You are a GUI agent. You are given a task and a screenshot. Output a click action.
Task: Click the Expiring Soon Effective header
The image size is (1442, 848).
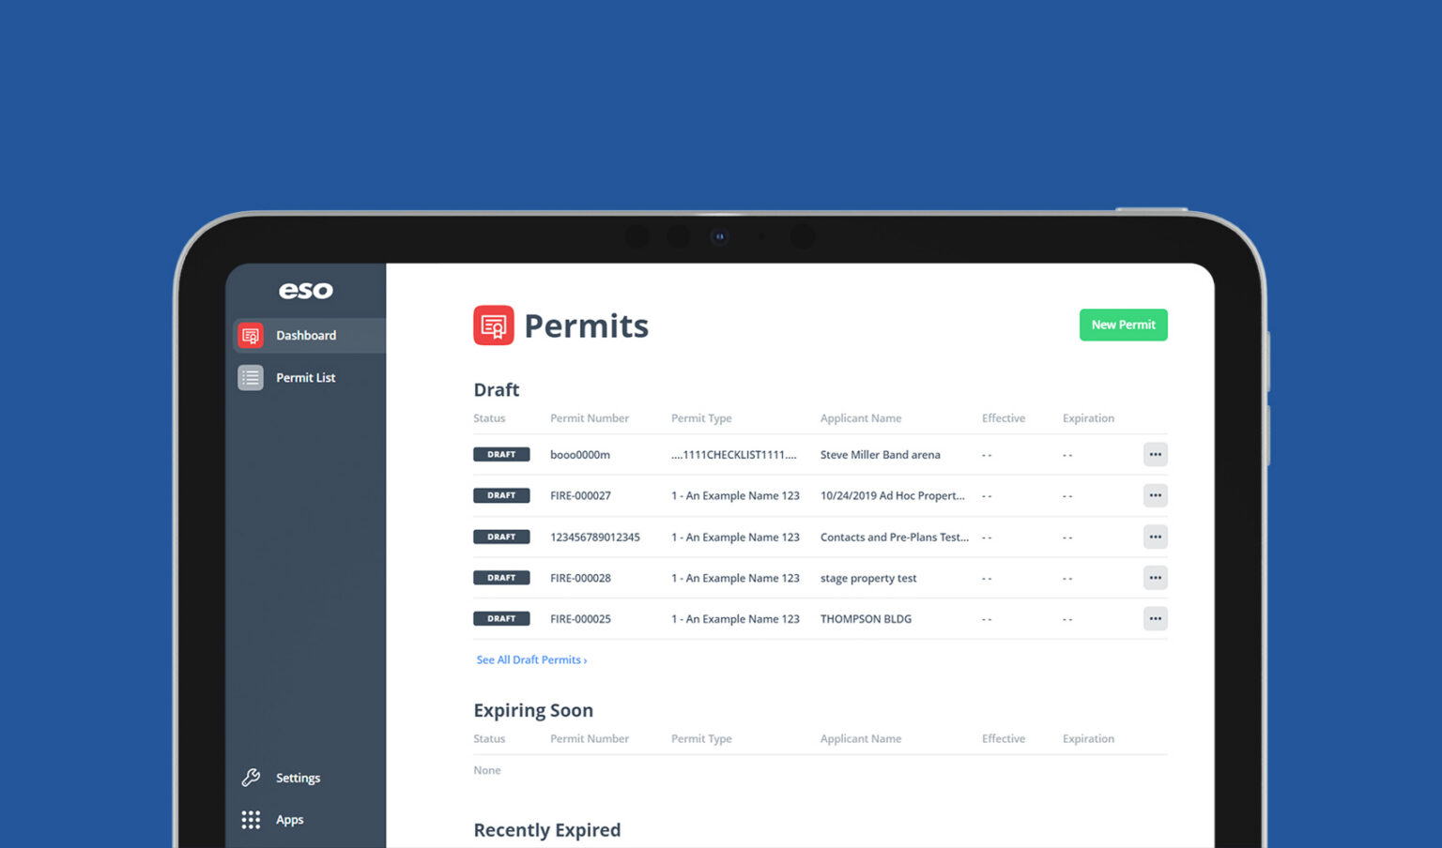click(x=1004, y=739)
